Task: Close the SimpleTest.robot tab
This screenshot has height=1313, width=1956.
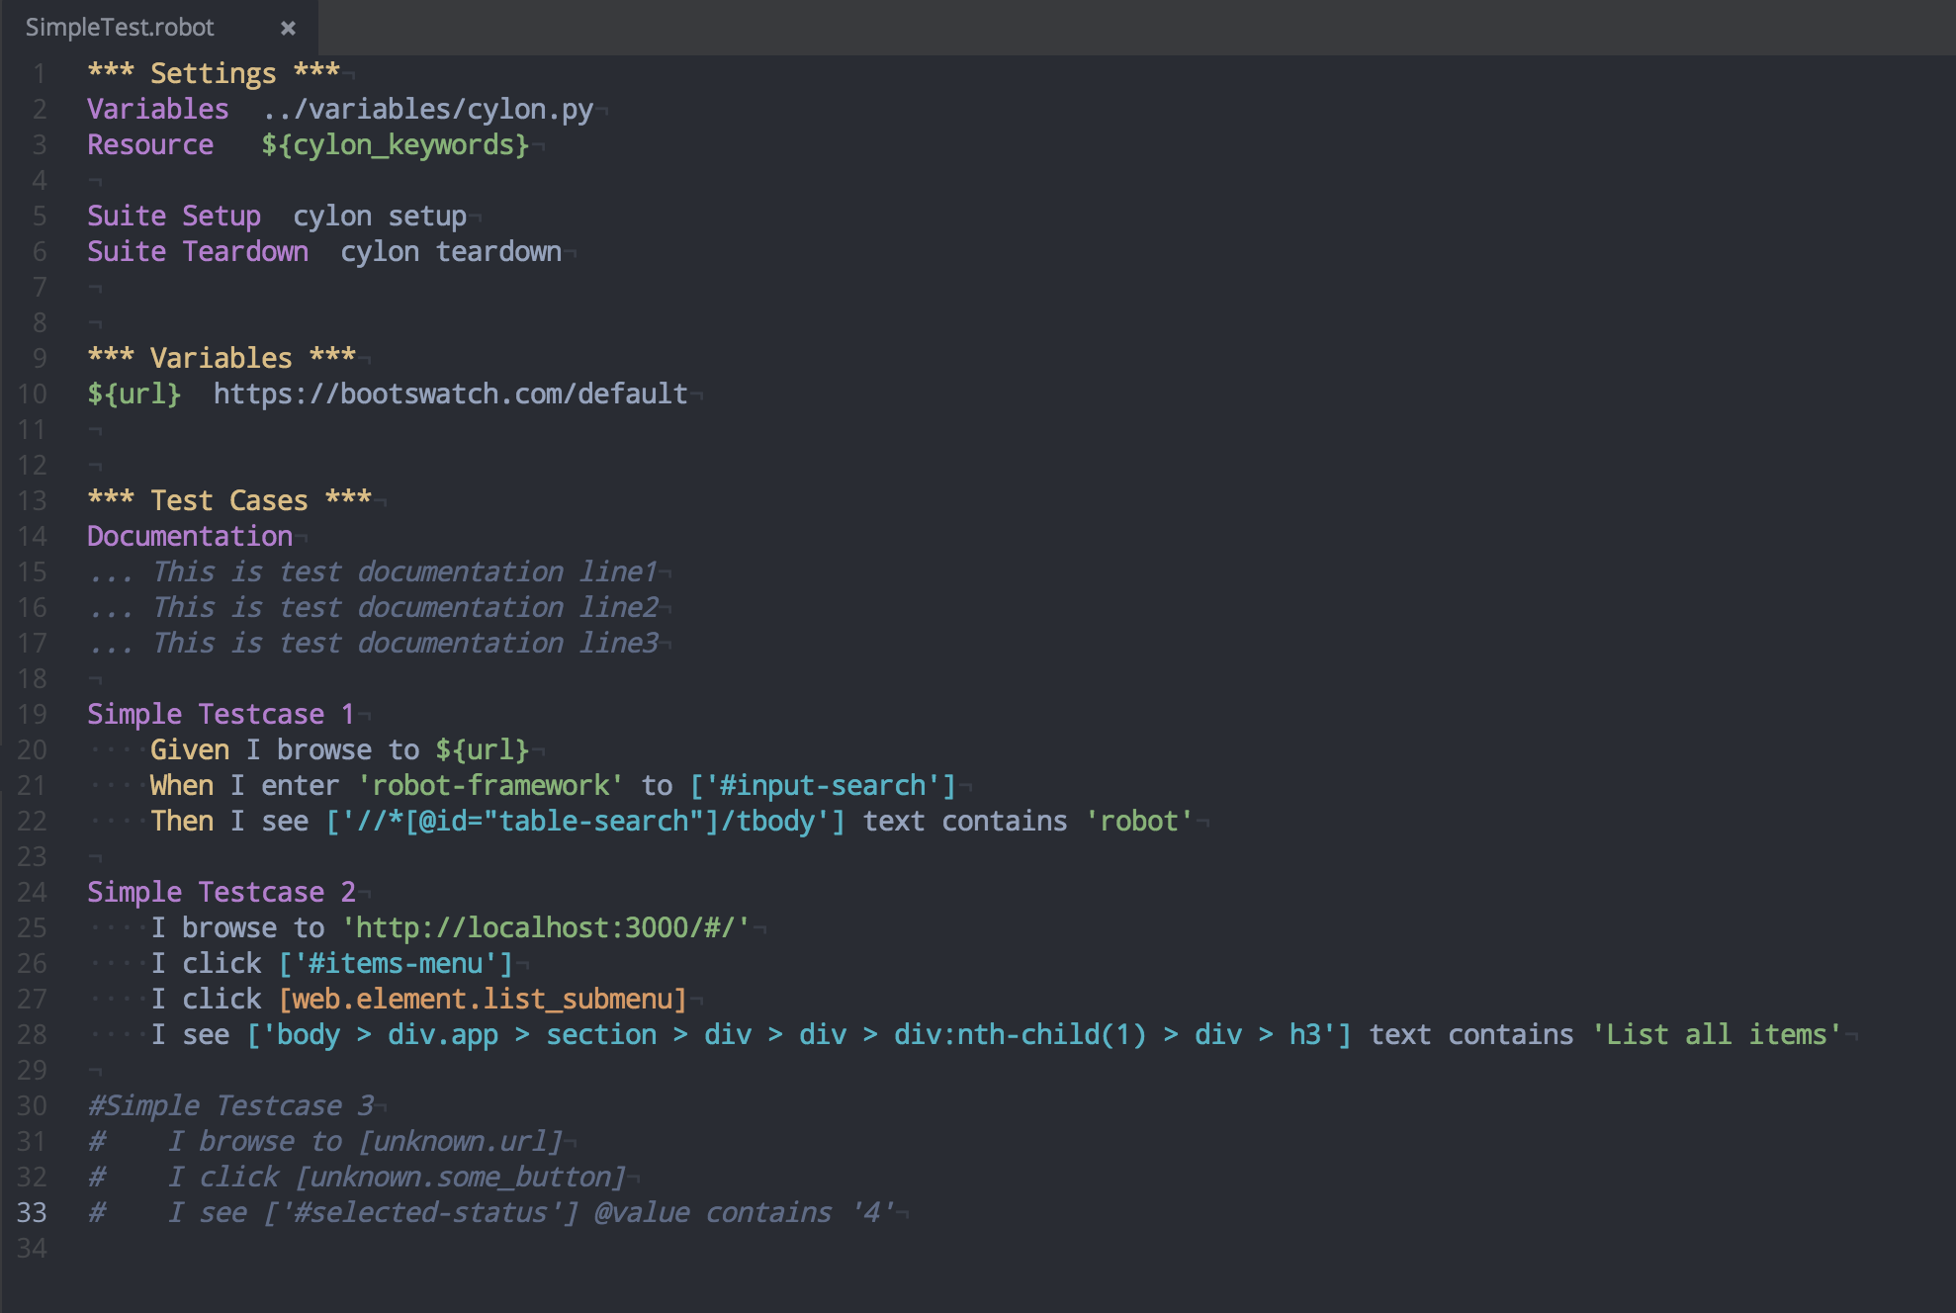Action: 288,28
